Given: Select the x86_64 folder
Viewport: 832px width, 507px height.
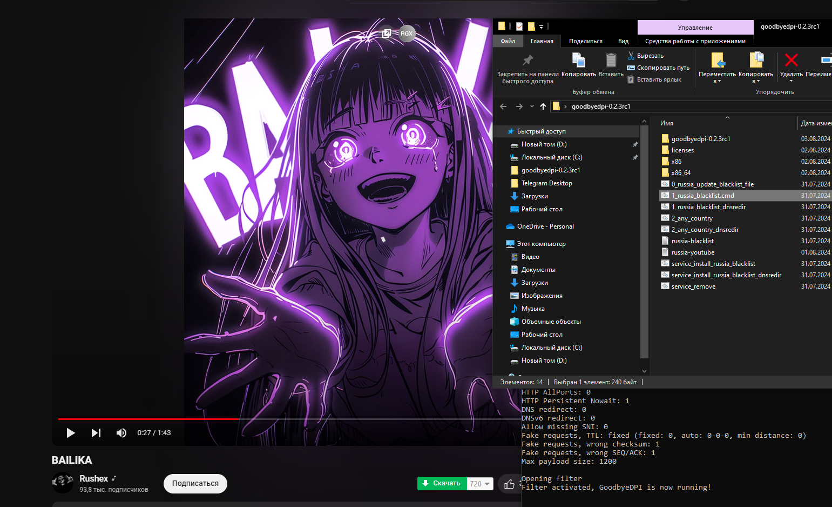Looking at the screenshot, I should (x=680, y=173).
